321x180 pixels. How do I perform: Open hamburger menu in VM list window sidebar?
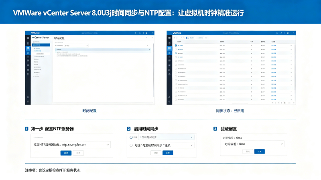pos(169,38)
